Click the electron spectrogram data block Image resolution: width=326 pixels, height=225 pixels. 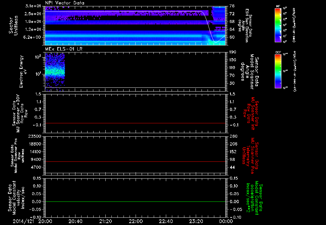pos(55,72)
